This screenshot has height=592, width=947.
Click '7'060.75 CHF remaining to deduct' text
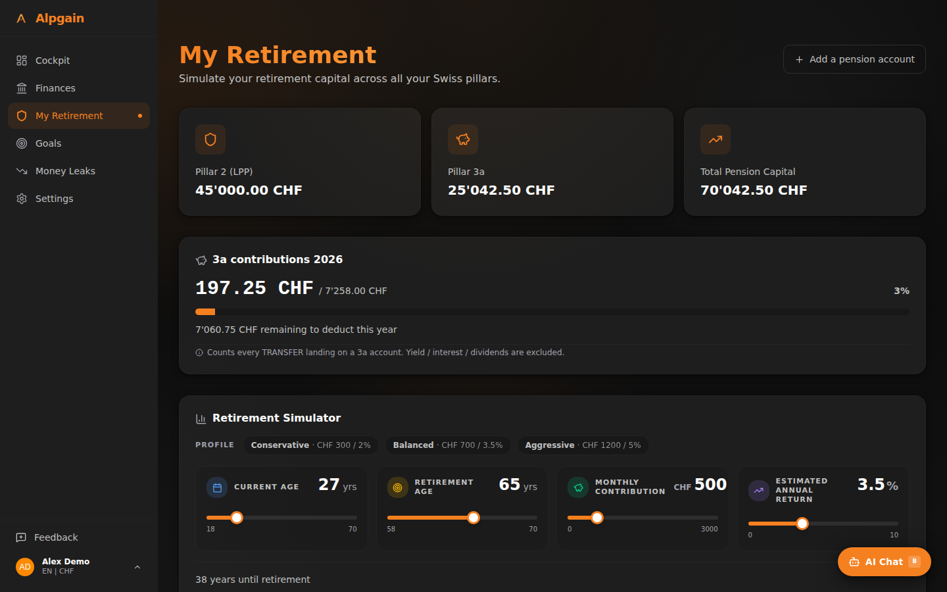tap(296, 330)
